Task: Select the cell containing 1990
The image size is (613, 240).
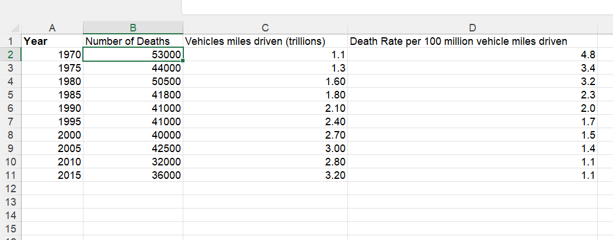Action: tap(52, 108)
